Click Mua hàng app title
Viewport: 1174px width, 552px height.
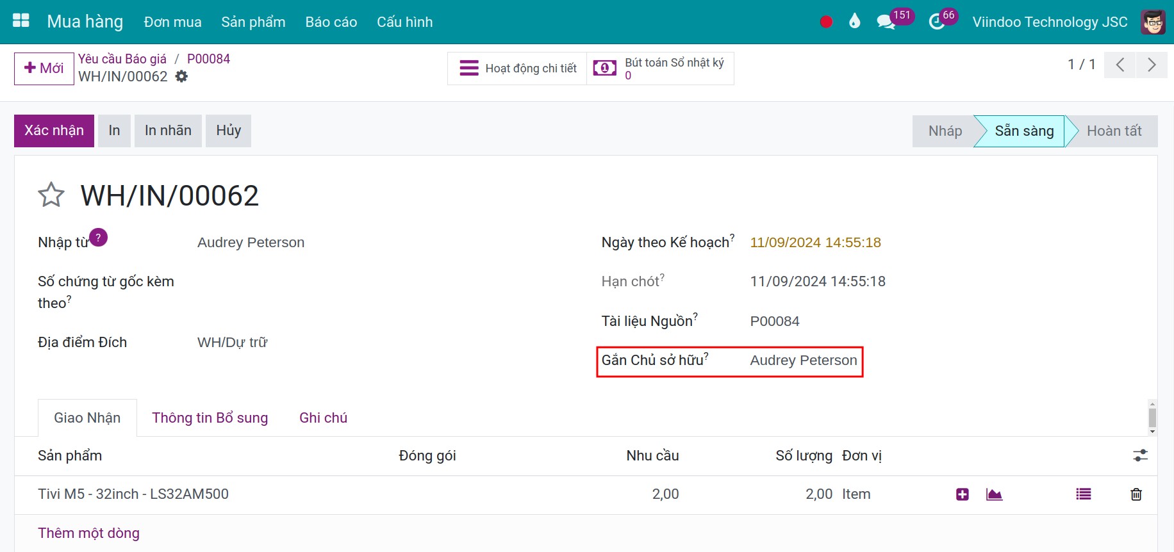tap(85, 22)
